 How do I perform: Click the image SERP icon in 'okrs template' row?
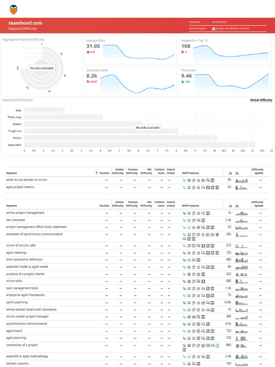point(203,220)
